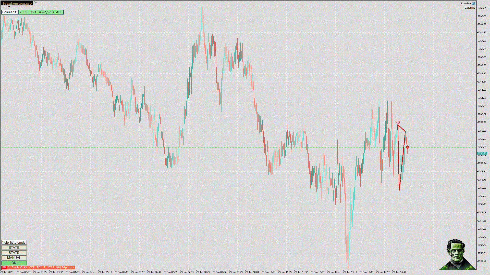Click the red RB badge in status strip
The image size is (490, 275).
click(4, 267)
